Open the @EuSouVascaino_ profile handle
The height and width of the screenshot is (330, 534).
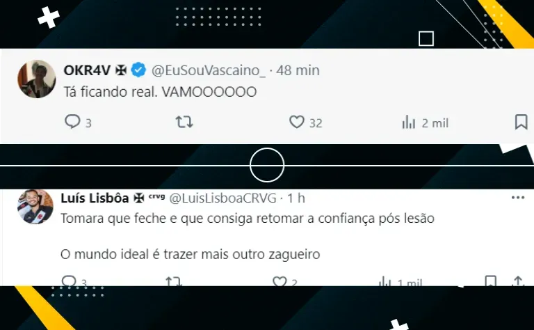[x=209, y=70]
